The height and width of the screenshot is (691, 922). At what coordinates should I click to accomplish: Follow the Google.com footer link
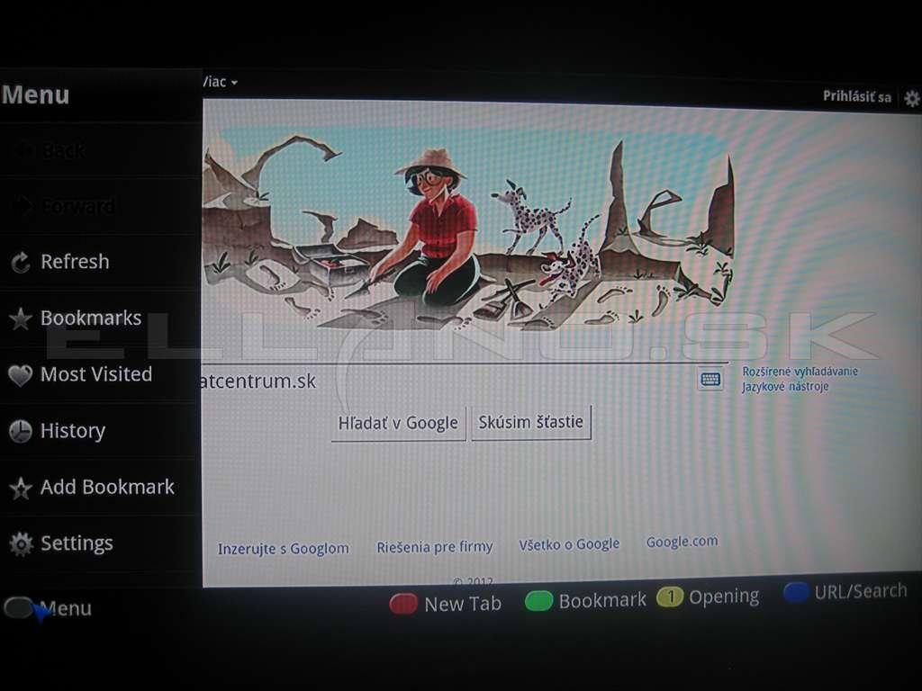pyautogui.click(x=682, y=541)
